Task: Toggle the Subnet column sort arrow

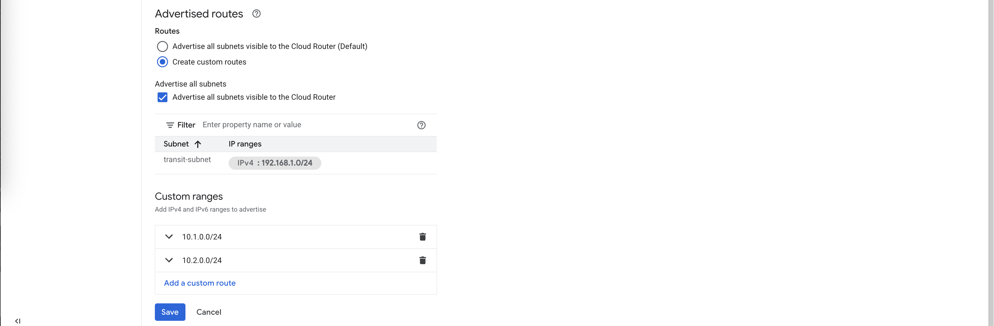Action: pos(198,144)
